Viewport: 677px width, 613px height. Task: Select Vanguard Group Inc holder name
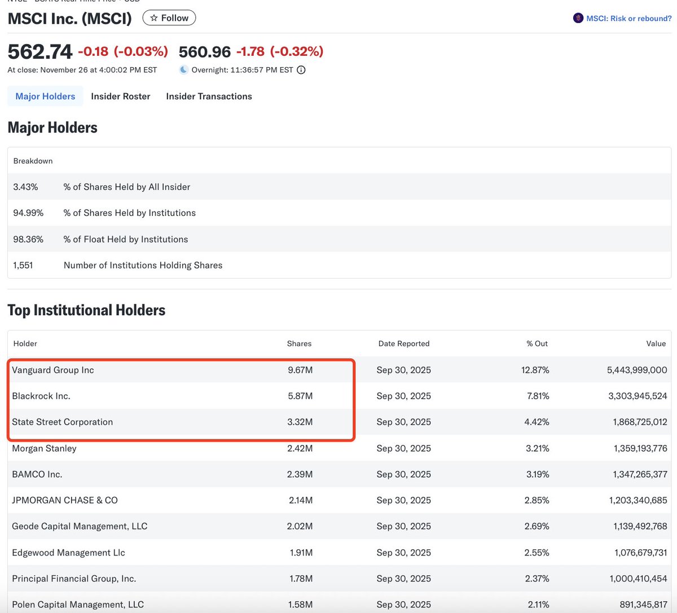tap(53, 370)
